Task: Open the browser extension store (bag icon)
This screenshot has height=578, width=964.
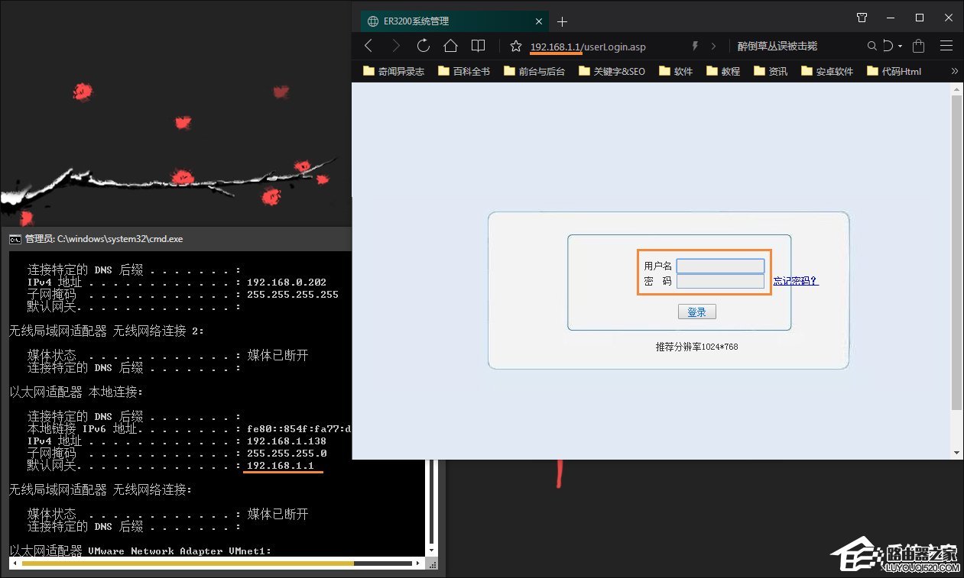Action: [x=917, y=46]
